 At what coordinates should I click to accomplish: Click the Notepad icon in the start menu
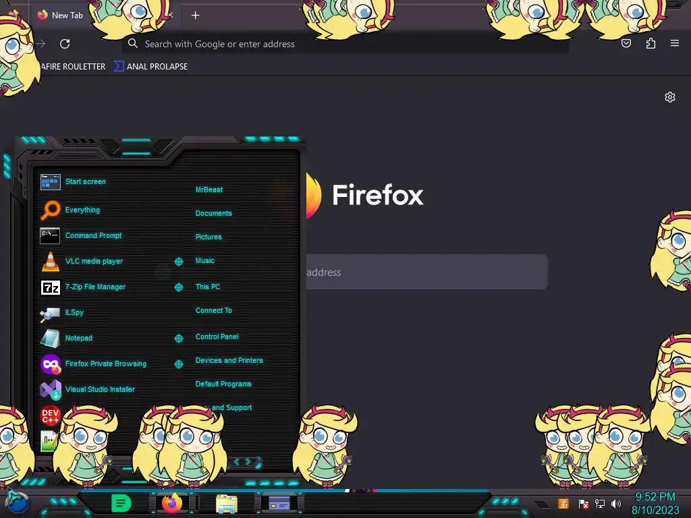point(50,339)
